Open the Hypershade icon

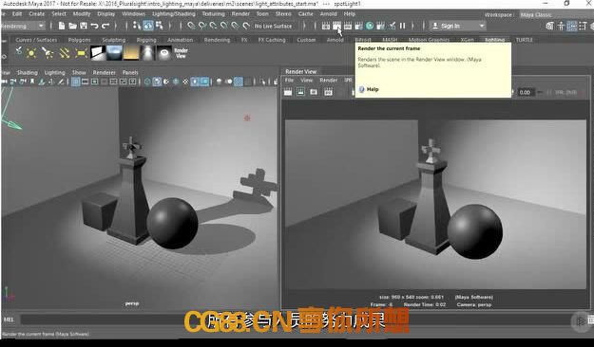click(370, 26)
